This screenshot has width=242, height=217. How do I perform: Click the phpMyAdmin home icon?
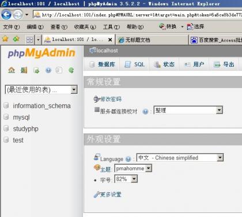coord(12,70)
